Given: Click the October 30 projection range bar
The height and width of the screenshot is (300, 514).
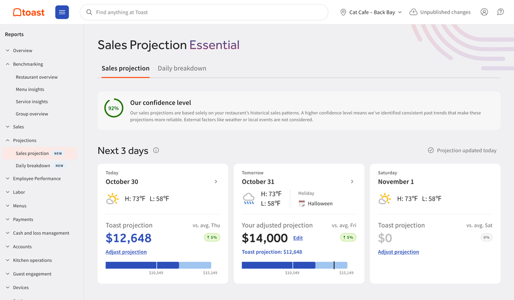Looking at the screenshot, I should (158, 265).
